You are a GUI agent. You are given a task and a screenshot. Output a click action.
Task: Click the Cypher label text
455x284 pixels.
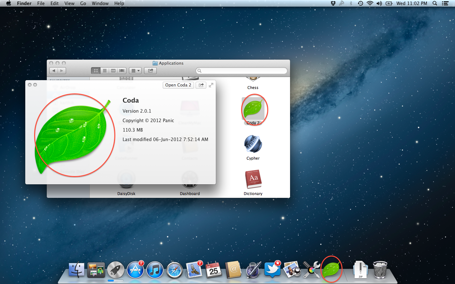[253, 158]
